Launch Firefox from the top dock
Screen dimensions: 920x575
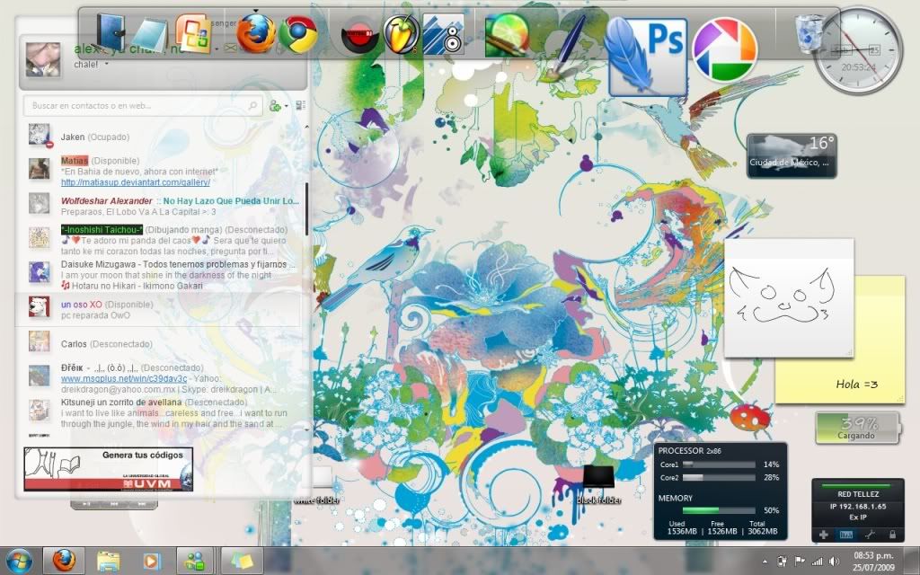click(x=256, y=33)
